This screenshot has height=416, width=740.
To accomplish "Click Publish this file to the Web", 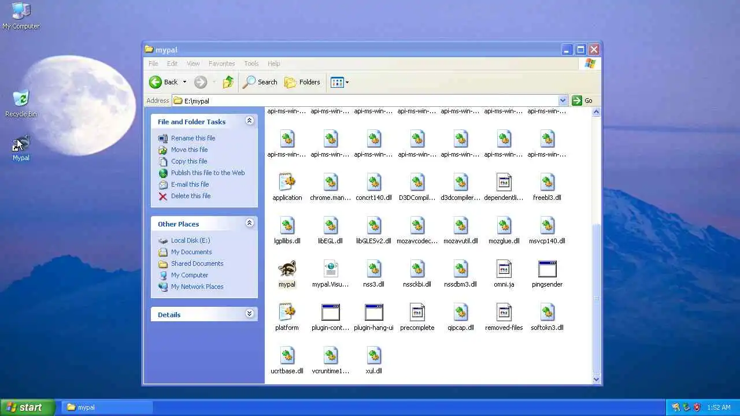I will click(x=208, y=173).
